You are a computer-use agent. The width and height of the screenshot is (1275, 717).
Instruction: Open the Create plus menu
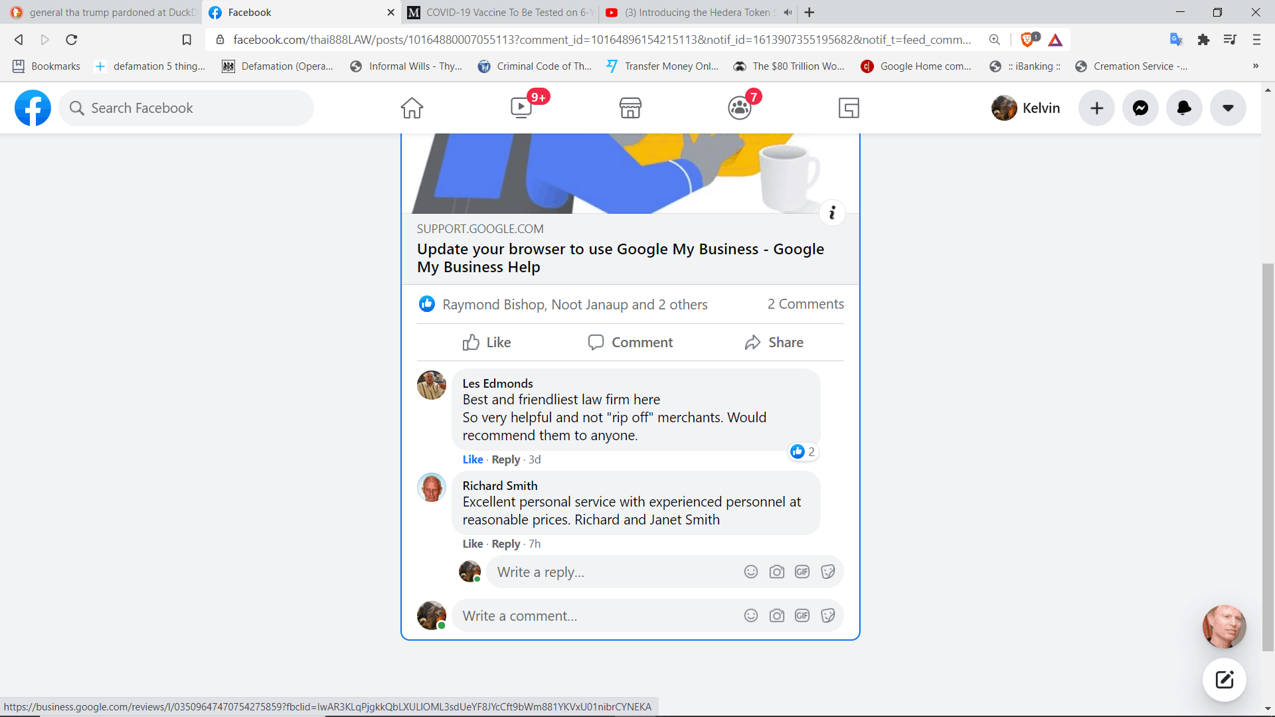(1096, 108)
